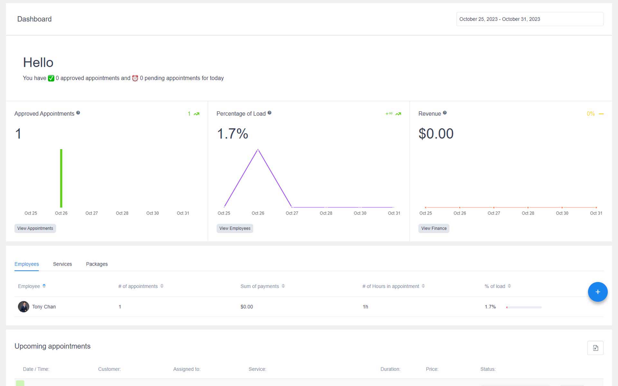Screen dimensions: 618x386
Task: Click the View Appointments button
Action: point(35,228)
